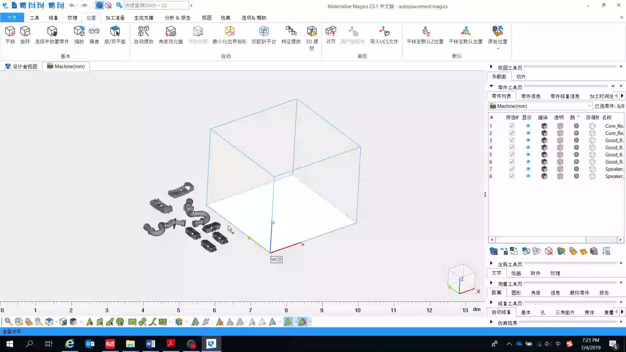626x352 pixels.
Task: Switch to the 设计者视图 view tab
Action: [22, 66]
